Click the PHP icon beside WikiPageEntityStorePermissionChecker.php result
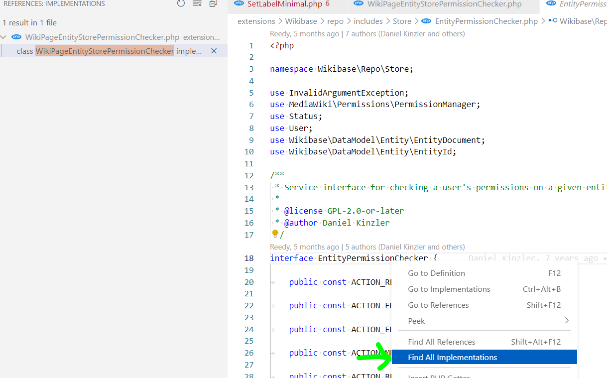The image size is (607, 378). (16, 37)
